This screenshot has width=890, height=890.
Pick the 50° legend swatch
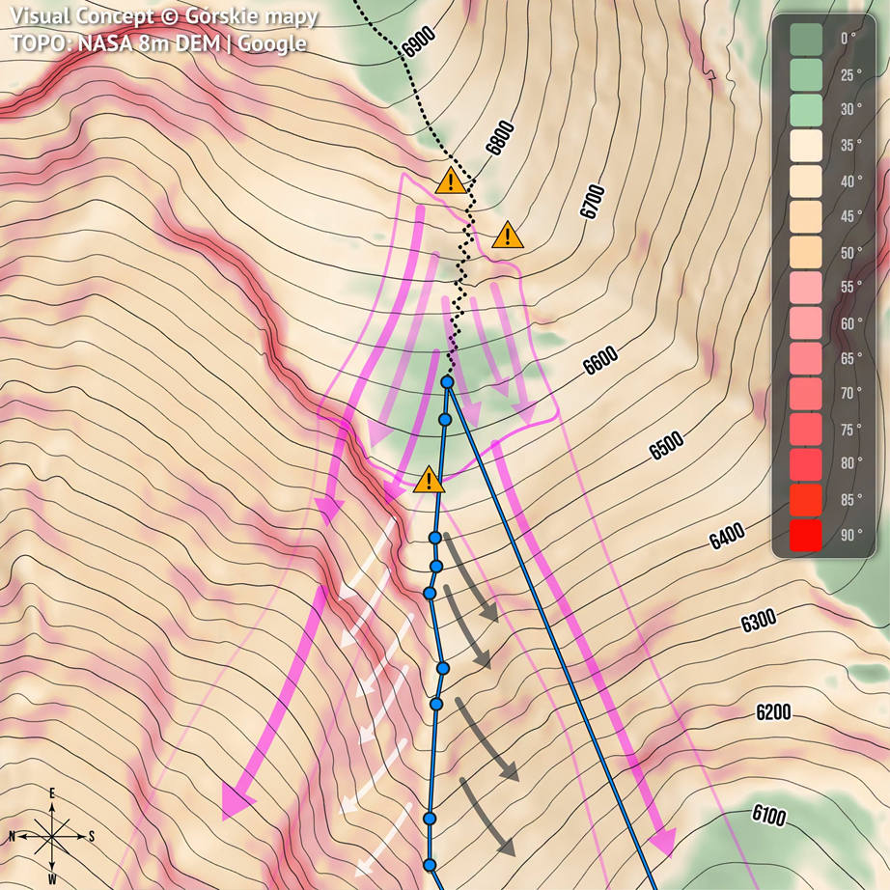click(x=805, y=252)
